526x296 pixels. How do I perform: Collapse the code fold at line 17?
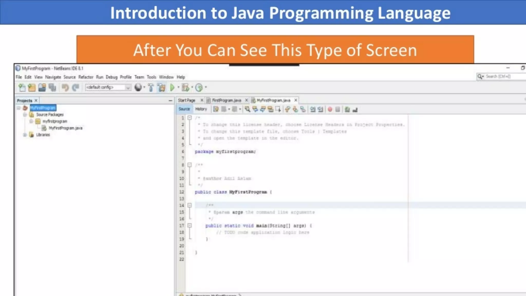point(190,226)
